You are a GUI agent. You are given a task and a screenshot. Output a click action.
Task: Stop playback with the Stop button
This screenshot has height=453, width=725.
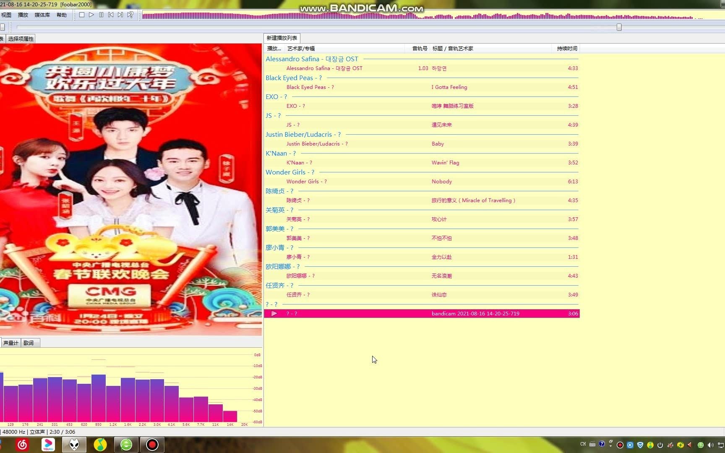82,15
